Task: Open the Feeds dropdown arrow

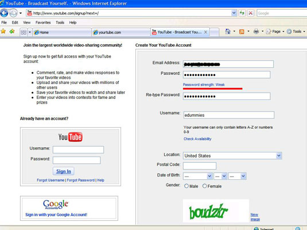Action: coord(248,32)
